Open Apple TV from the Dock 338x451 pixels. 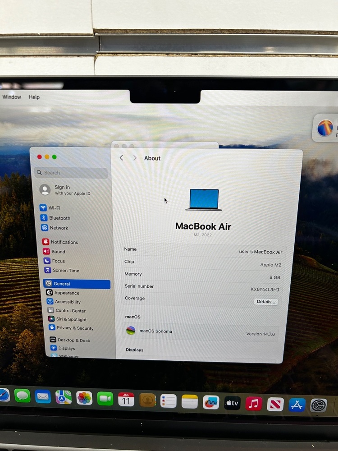[232, 403]
